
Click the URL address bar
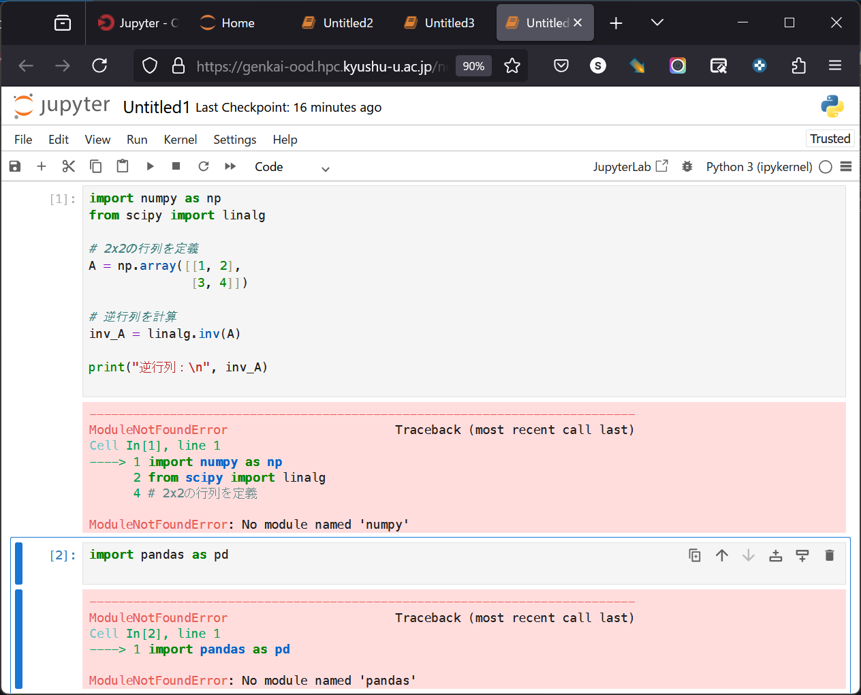click(x=321, y=66)
